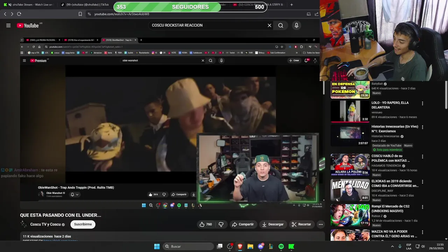Go forward in browser history

coord(12,14)
